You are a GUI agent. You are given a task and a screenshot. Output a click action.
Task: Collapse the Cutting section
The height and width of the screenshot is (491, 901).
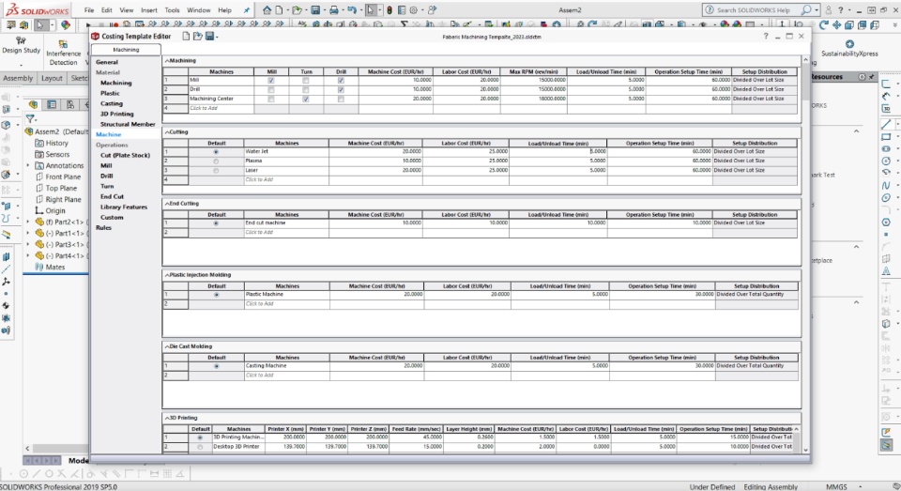point(167,131)
